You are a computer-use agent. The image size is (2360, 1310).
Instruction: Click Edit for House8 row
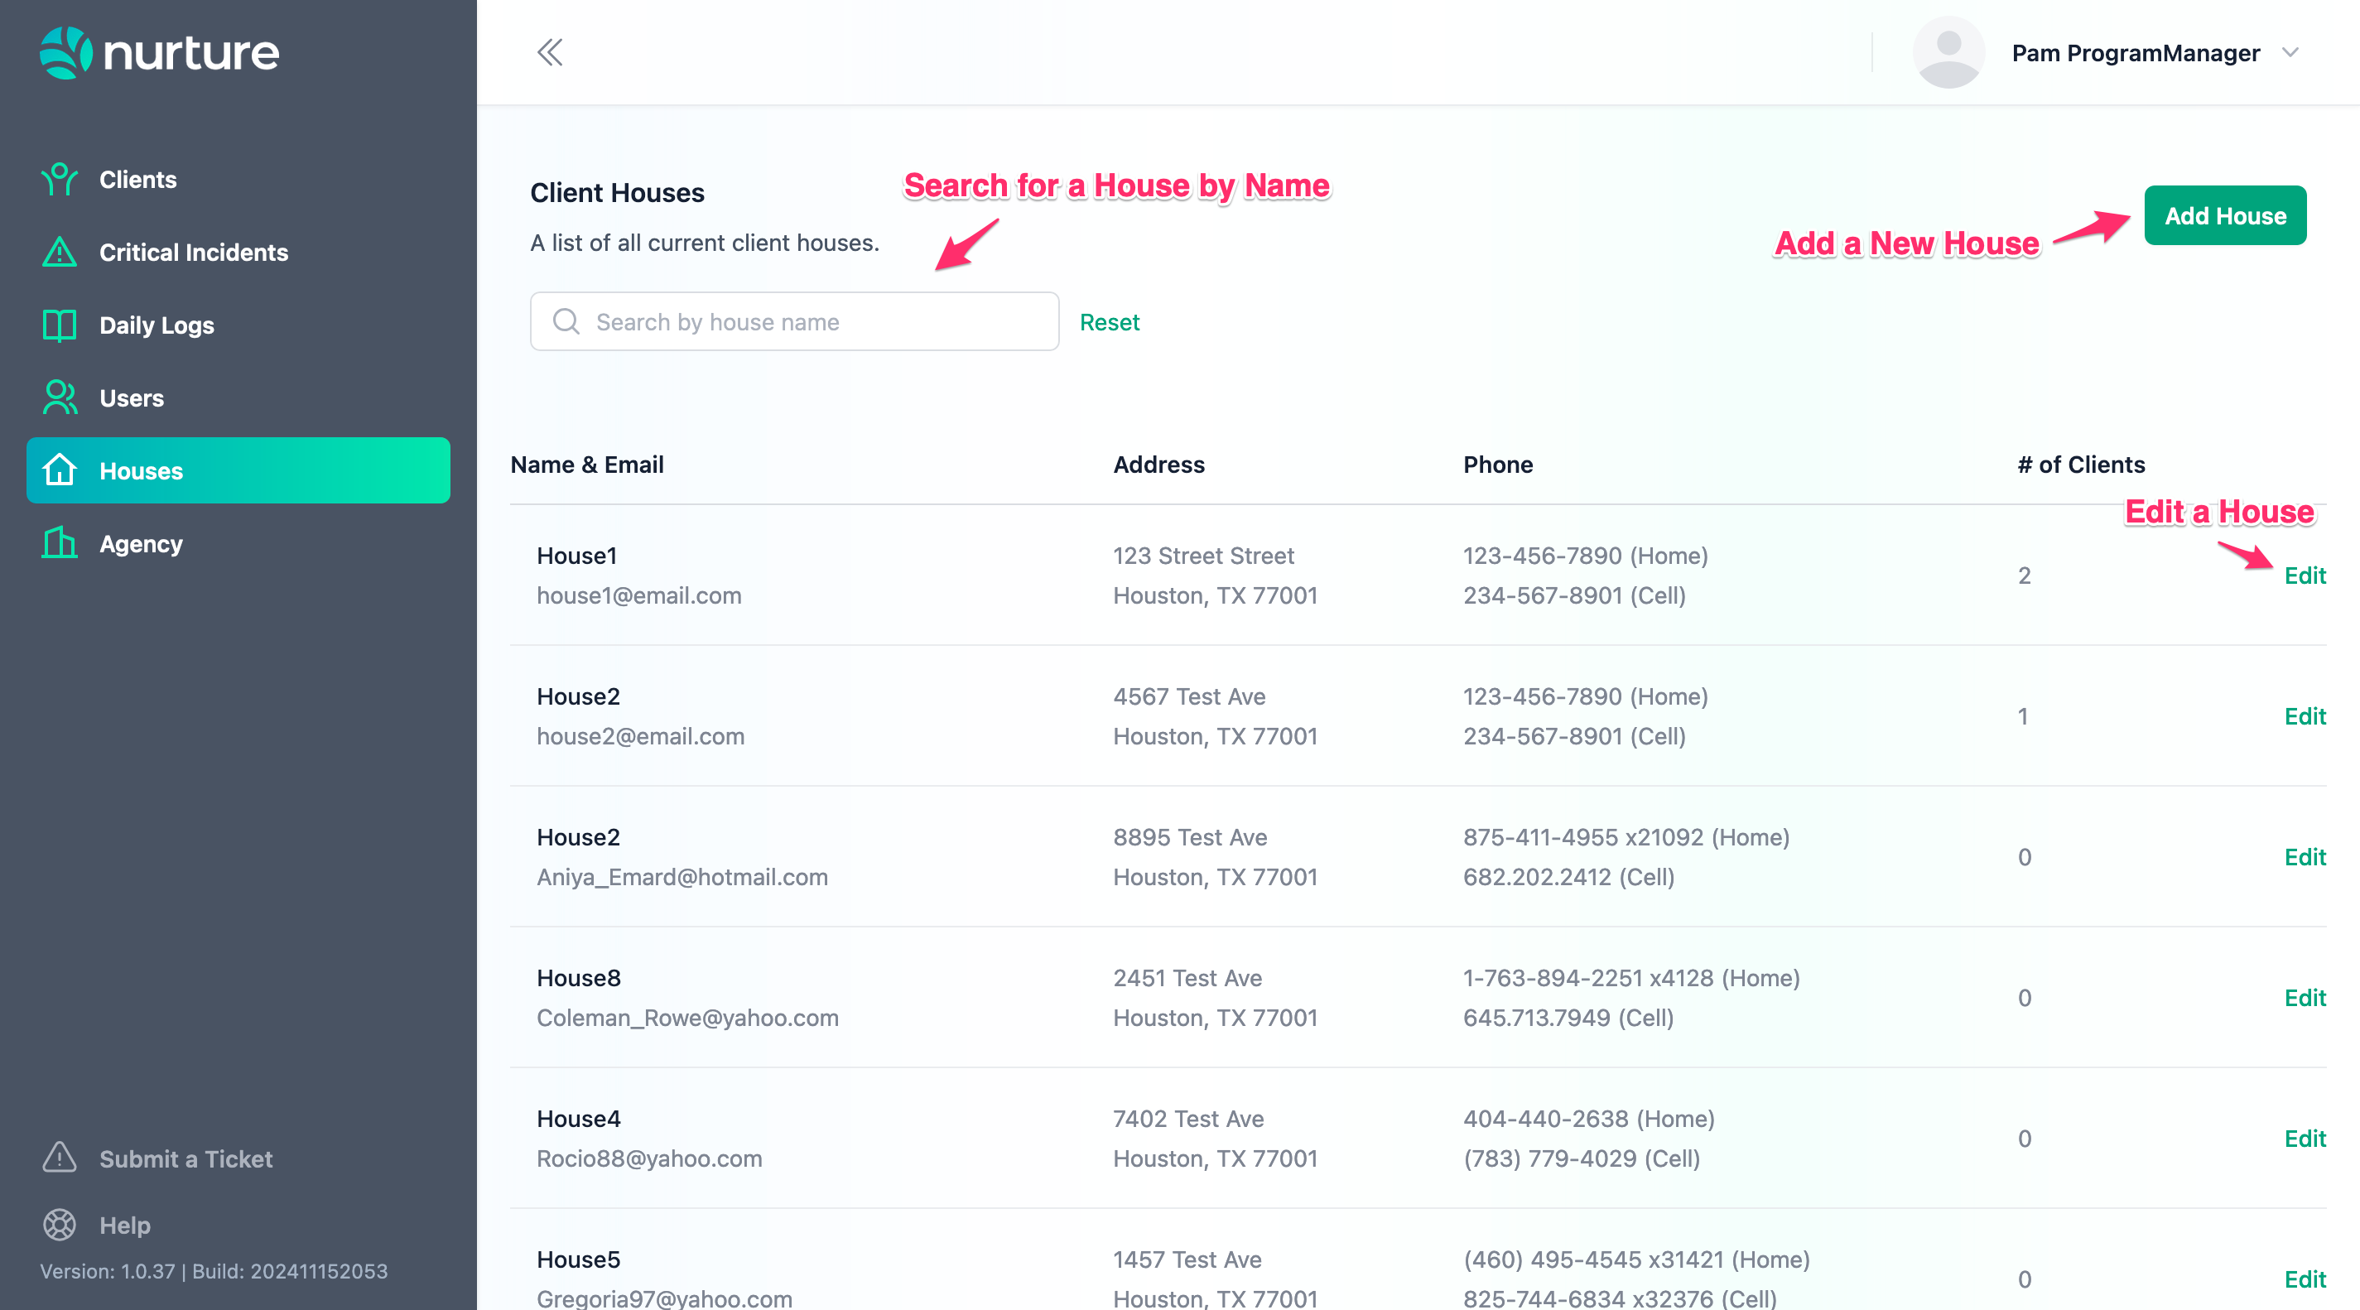(2305, 998)
